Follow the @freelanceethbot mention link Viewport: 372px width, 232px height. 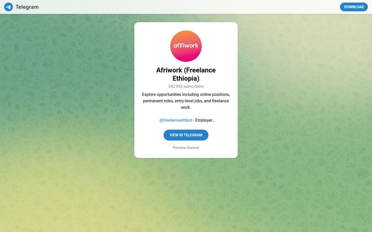[176, 120]
